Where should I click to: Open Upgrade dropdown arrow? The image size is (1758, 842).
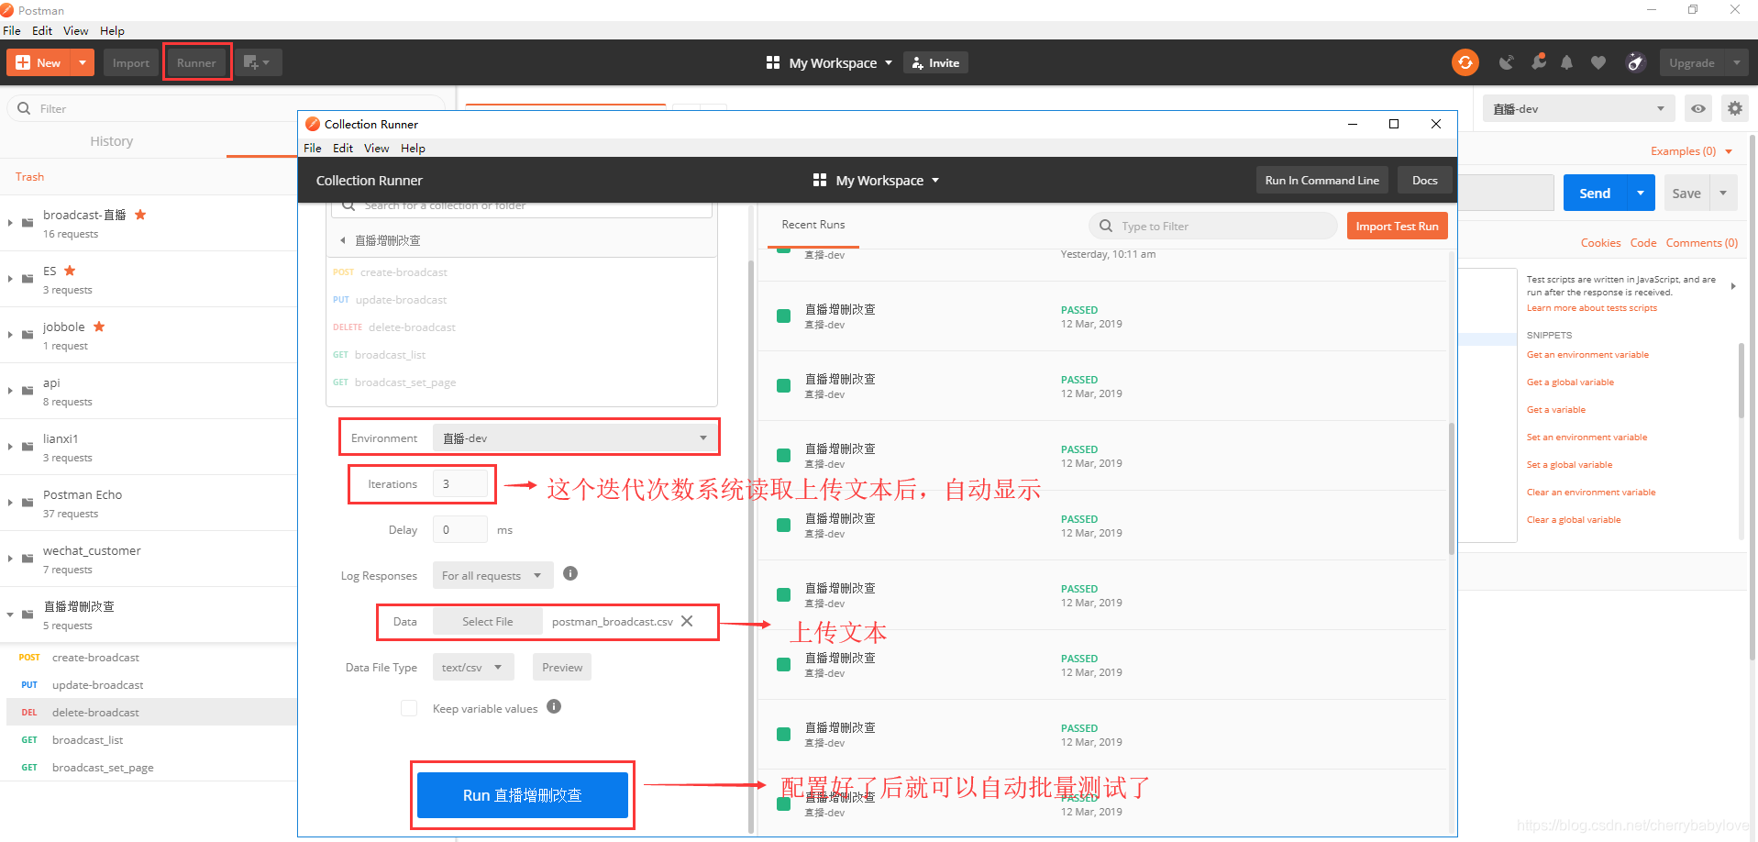(x=1736, y=62)
